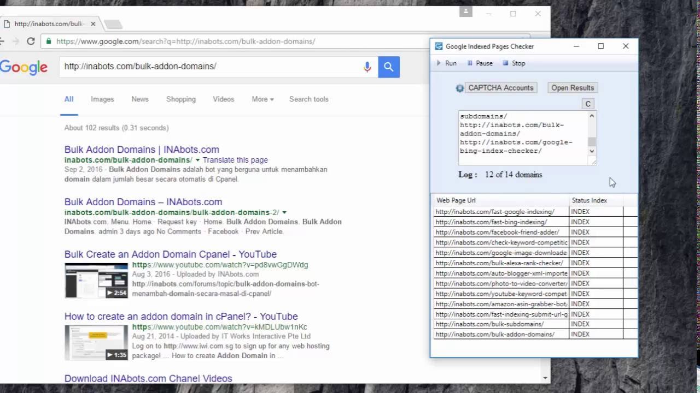Select the All search tab
Screen dimensions: 700x393
click(x=69, y=99)
